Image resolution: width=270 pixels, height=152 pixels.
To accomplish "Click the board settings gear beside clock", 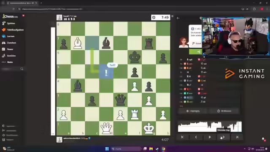I will pyautogui.click(x=173, y=16).
